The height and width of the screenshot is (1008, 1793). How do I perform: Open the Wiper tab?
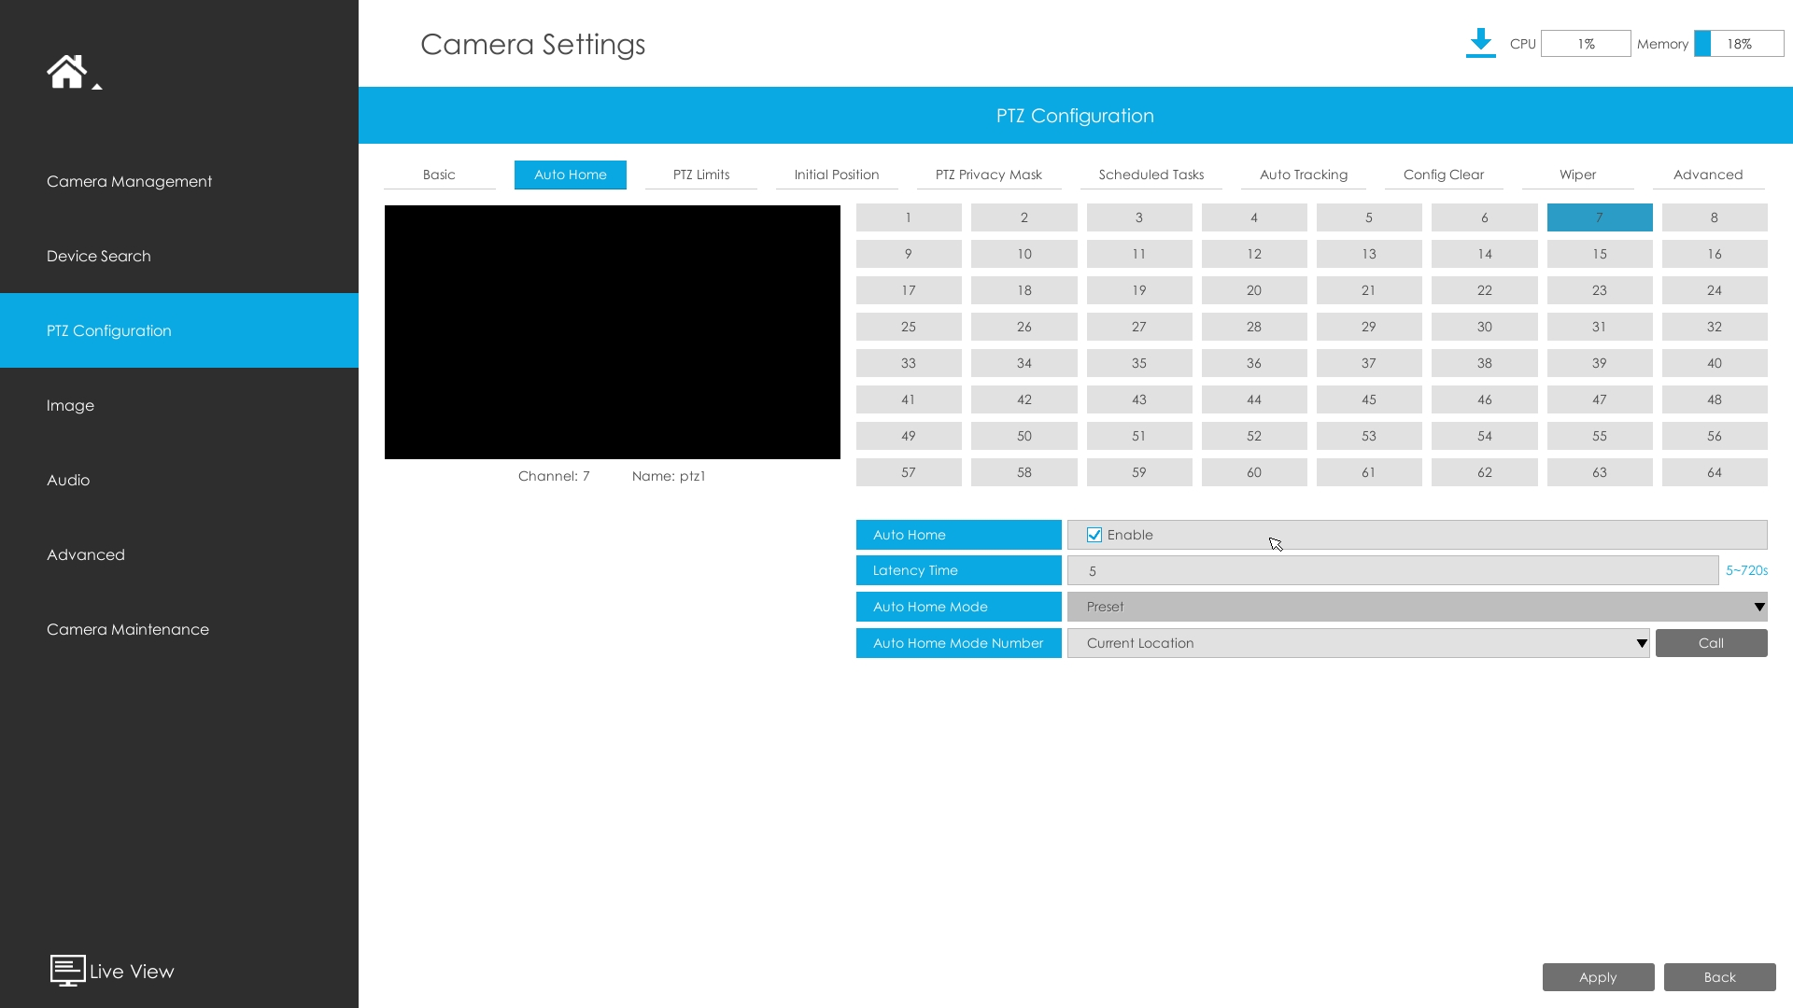click(x=1577, y=175)
